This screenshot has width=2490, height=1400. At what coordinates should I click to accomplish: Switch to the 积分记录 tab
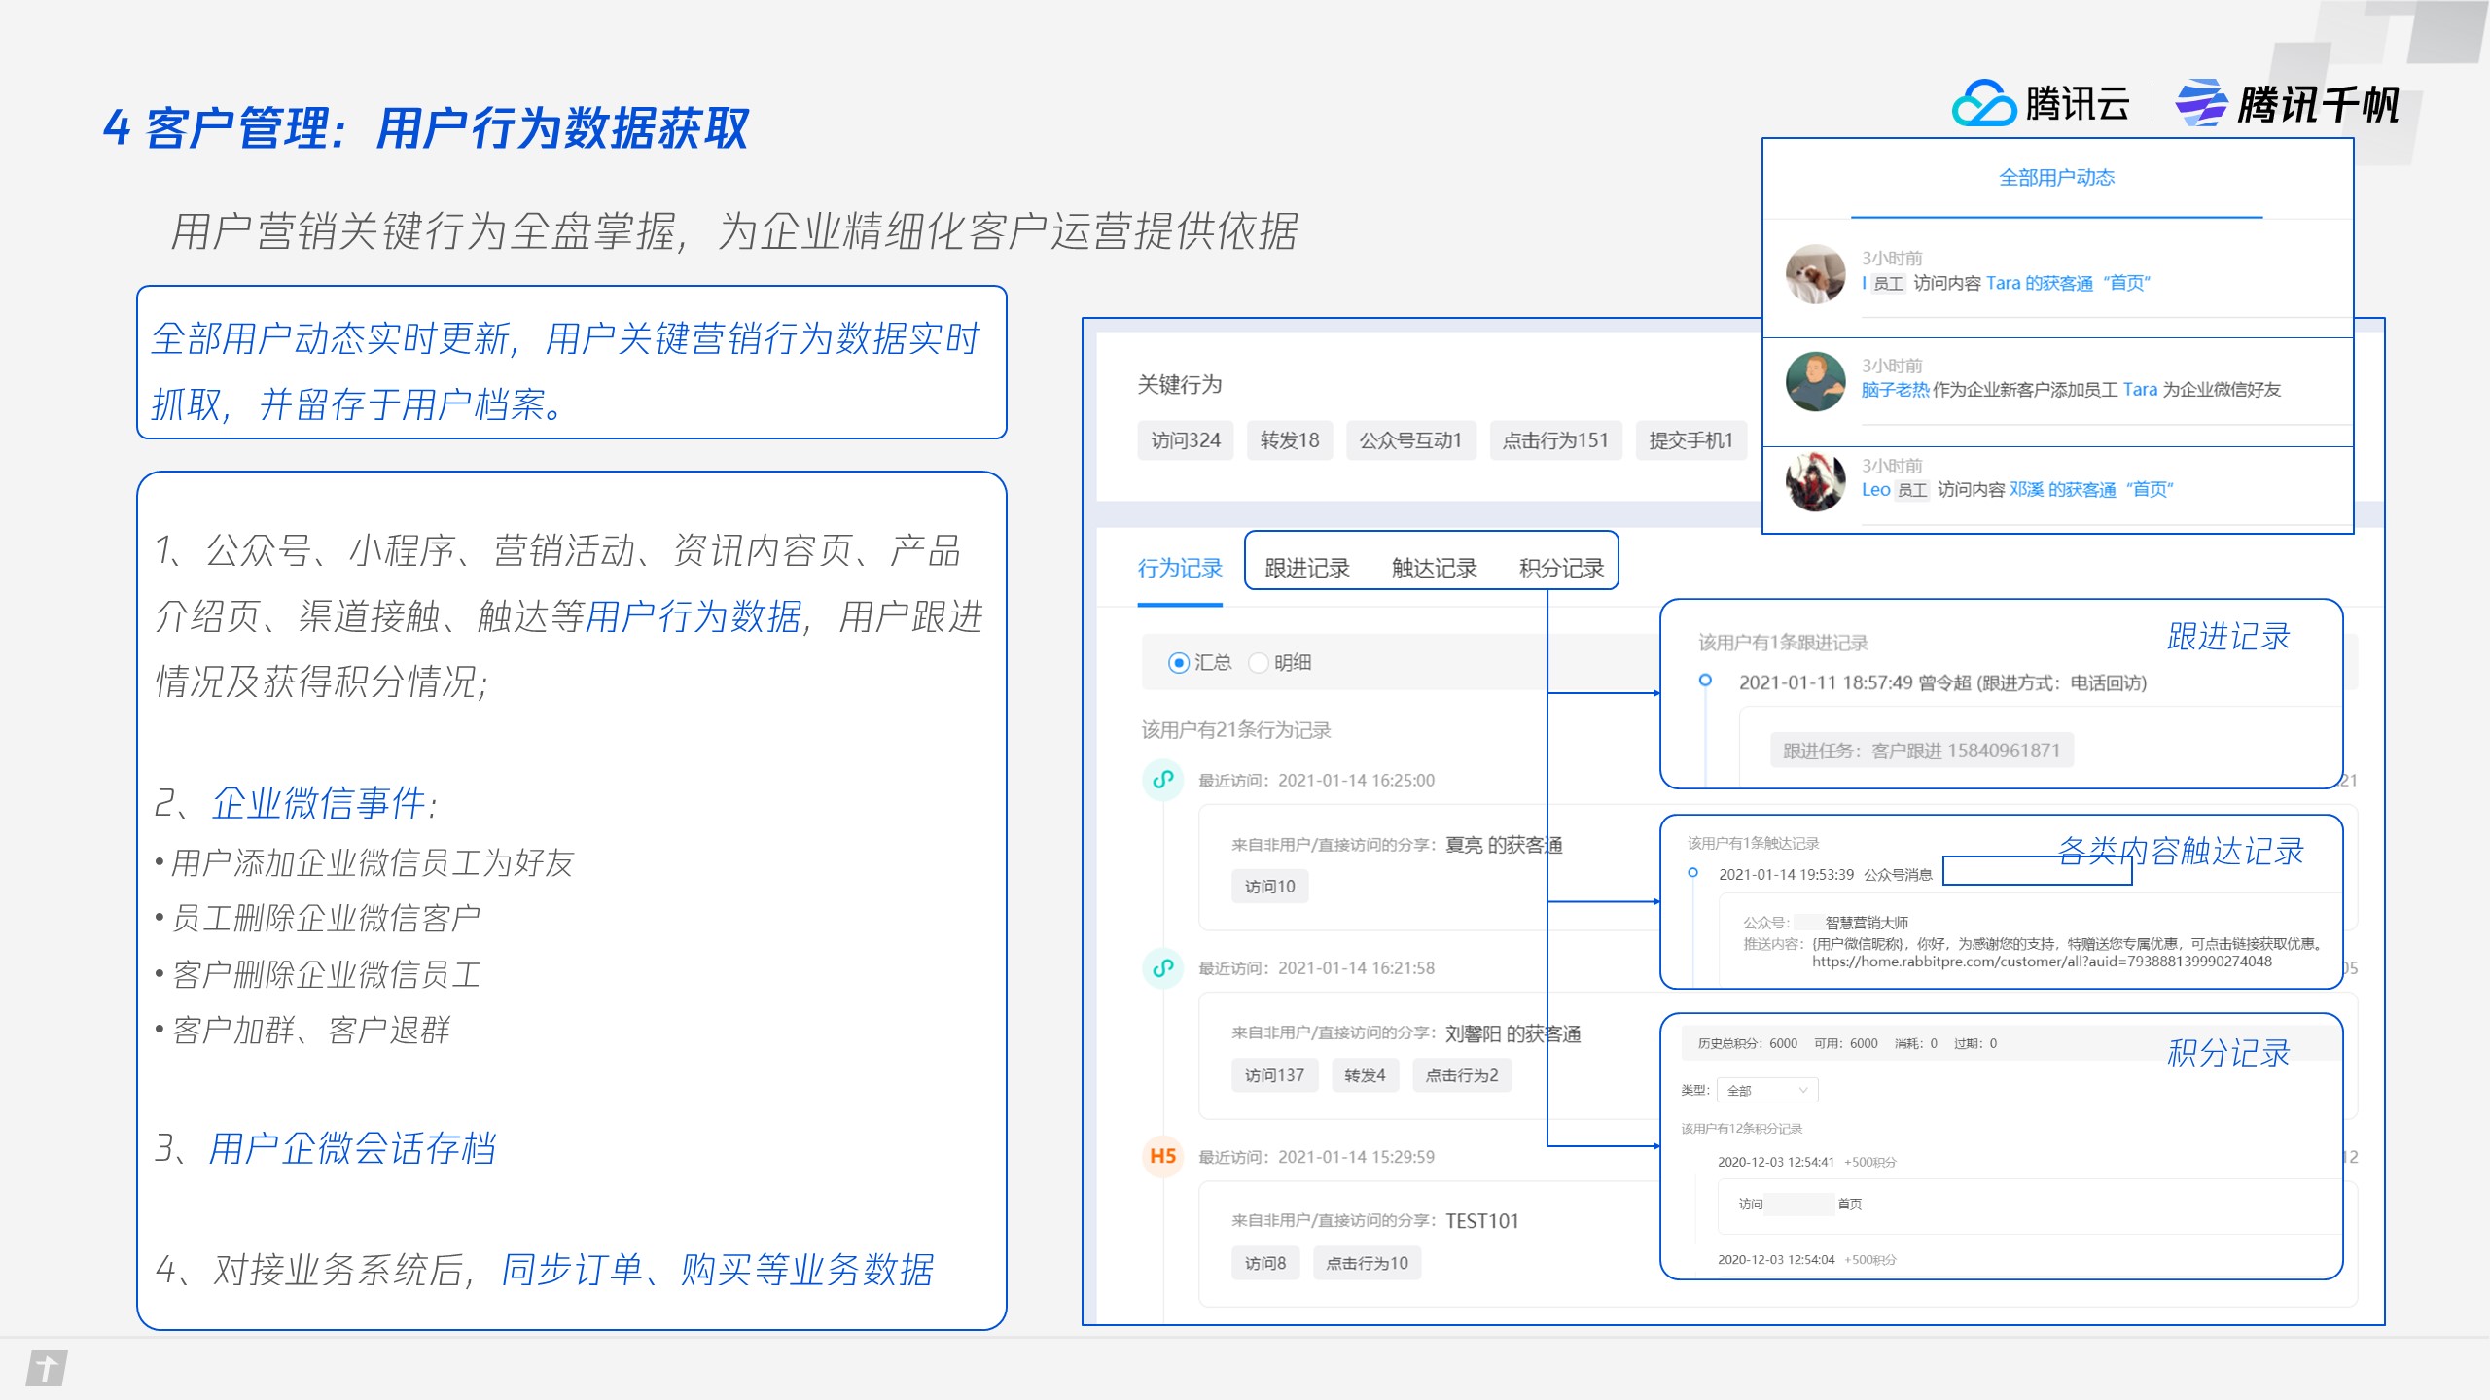point(1561,568)
